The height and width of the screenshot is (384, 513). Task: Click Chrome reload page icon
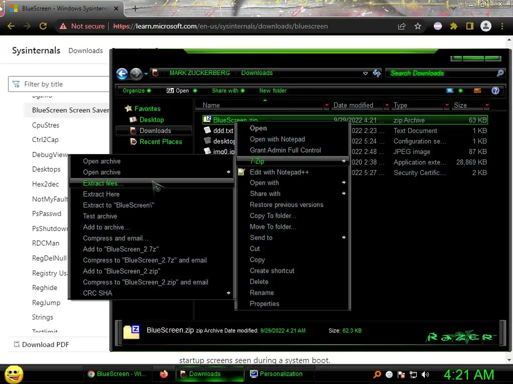tap(43, 26)
